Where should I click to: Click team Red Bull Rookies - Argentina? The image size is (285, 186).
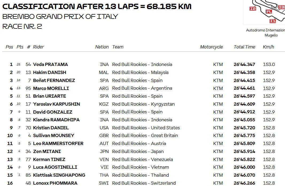(x=142, y=88)
